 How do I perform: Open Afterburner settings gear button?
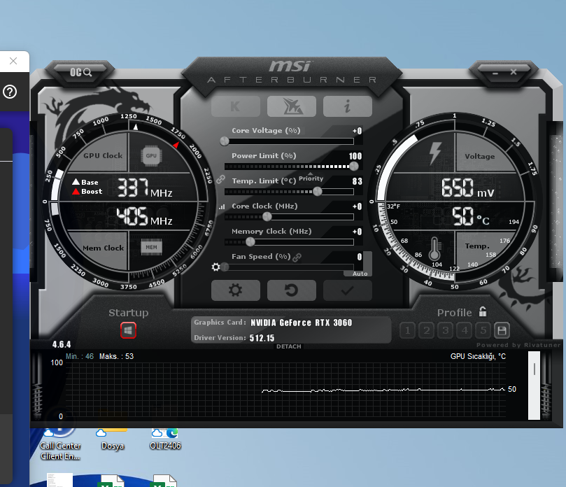tap(235, 290)
